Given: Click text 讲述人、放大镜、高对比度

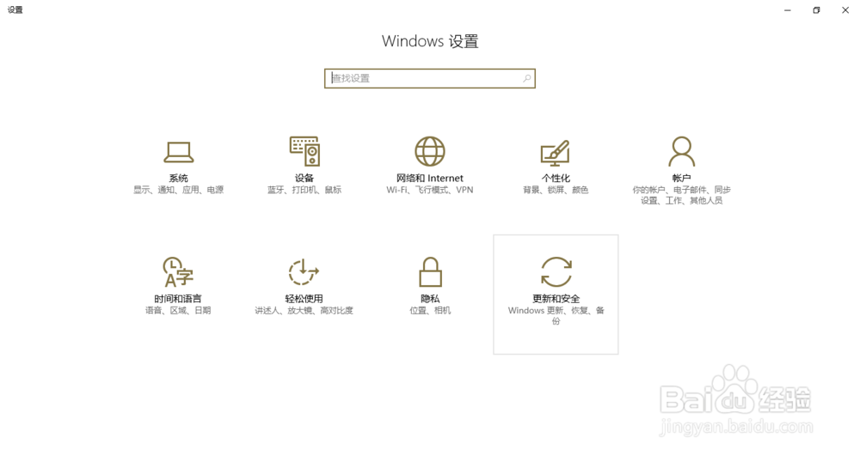Looking at the screenshot, I should pos(304,310).
